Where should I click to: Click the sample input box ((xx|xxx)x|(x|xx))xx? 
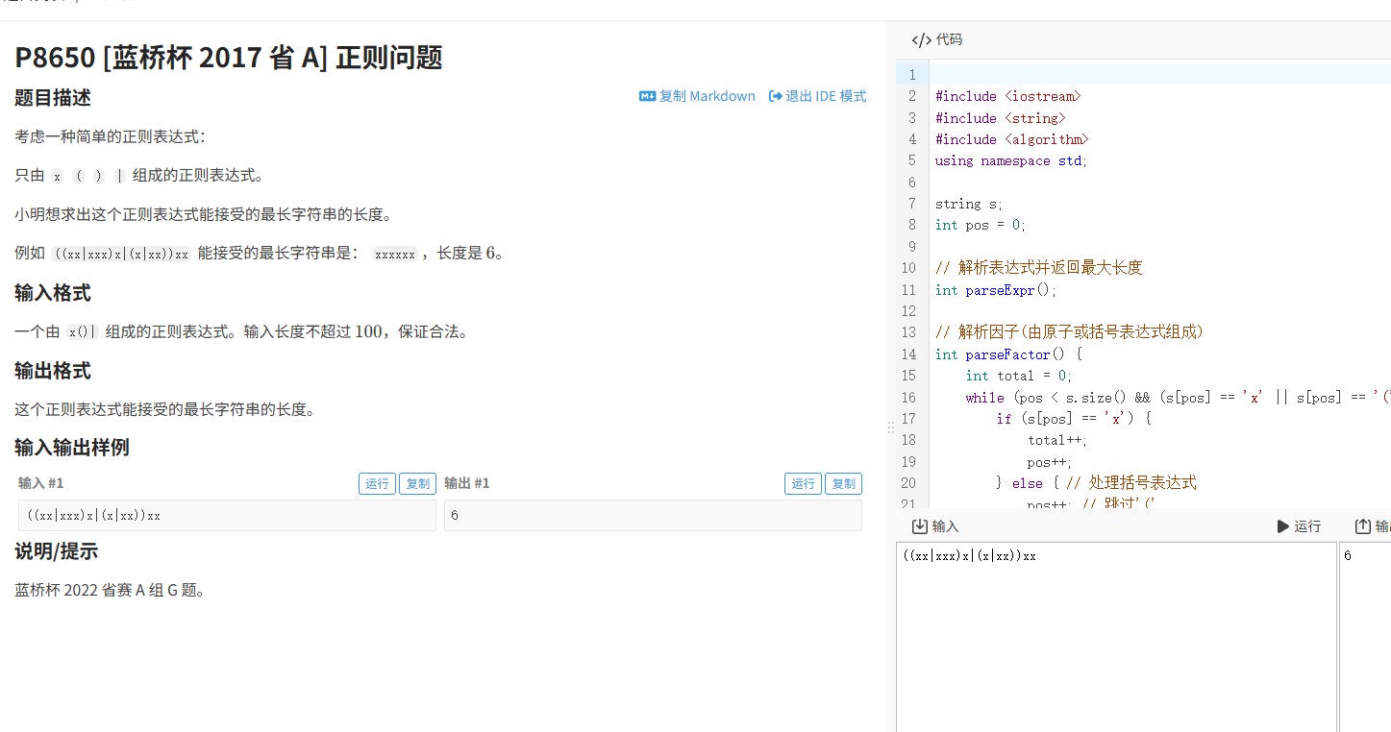click(x=227, y=516)
